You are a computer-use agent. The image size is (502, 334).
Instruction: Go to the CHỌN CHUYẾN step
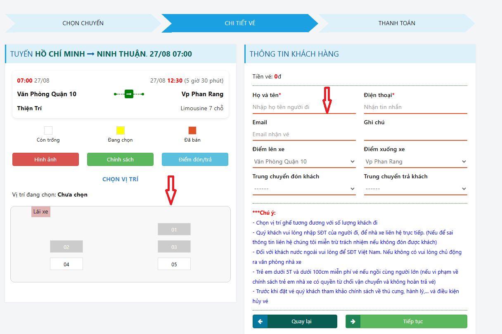(83, 23)
